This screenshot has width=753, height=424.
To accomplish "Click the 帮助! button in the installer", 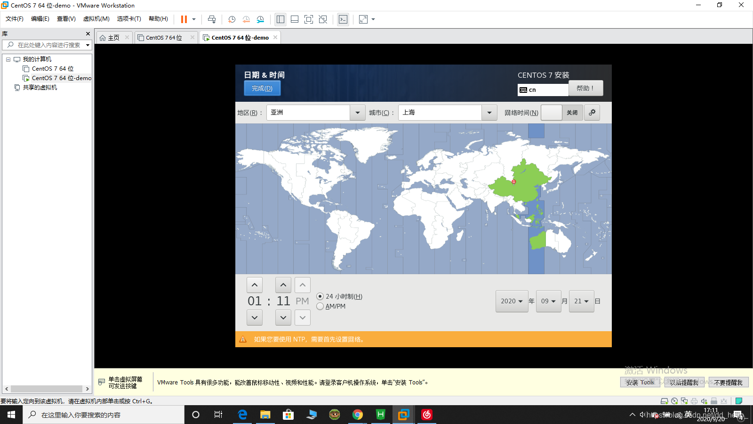I will pyautogui.click(x=585, y=88).
